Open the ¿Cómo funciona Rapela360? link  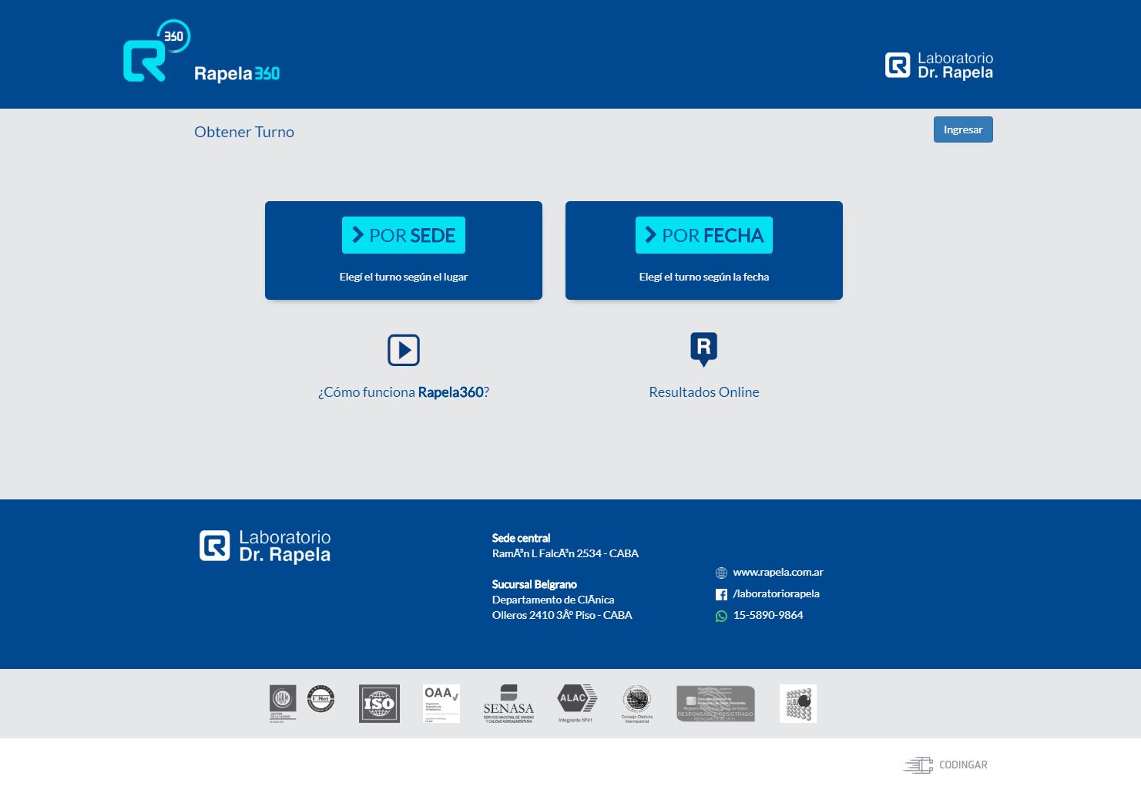[404, 392]
